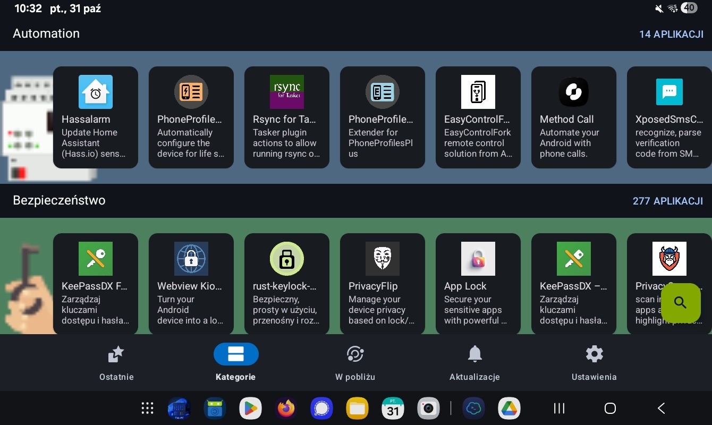The height and width of the screenshot is (425, 712).
Task: Open the app drawer grid icon
Action: (148, 408)
